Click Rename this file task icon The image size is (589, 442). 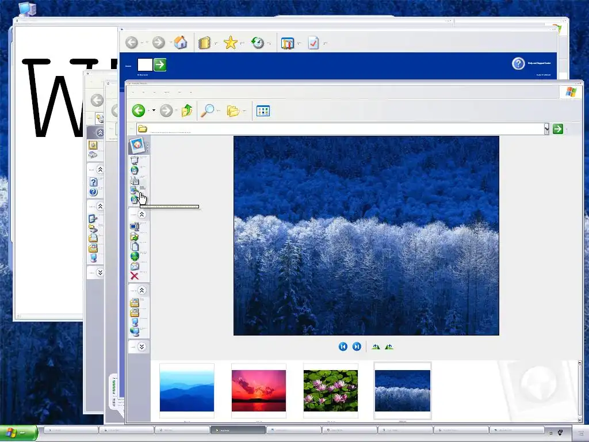click(135, 226)
